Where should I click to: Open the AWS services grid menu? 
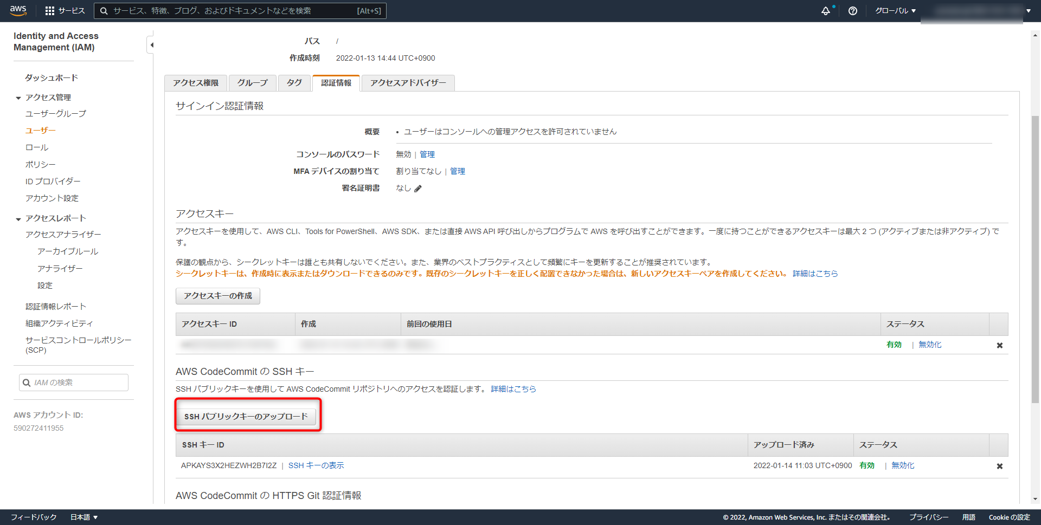49,10
